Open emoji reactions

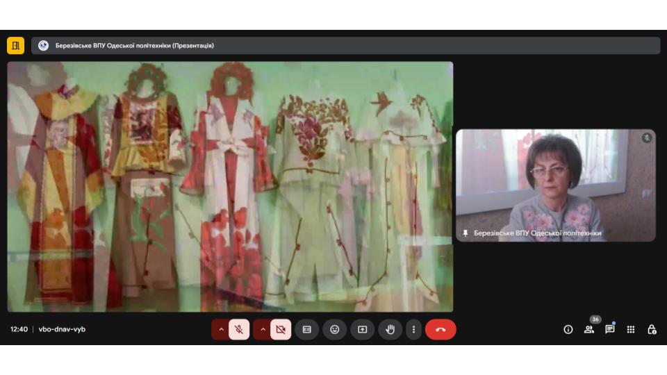[x=335, y=329]
